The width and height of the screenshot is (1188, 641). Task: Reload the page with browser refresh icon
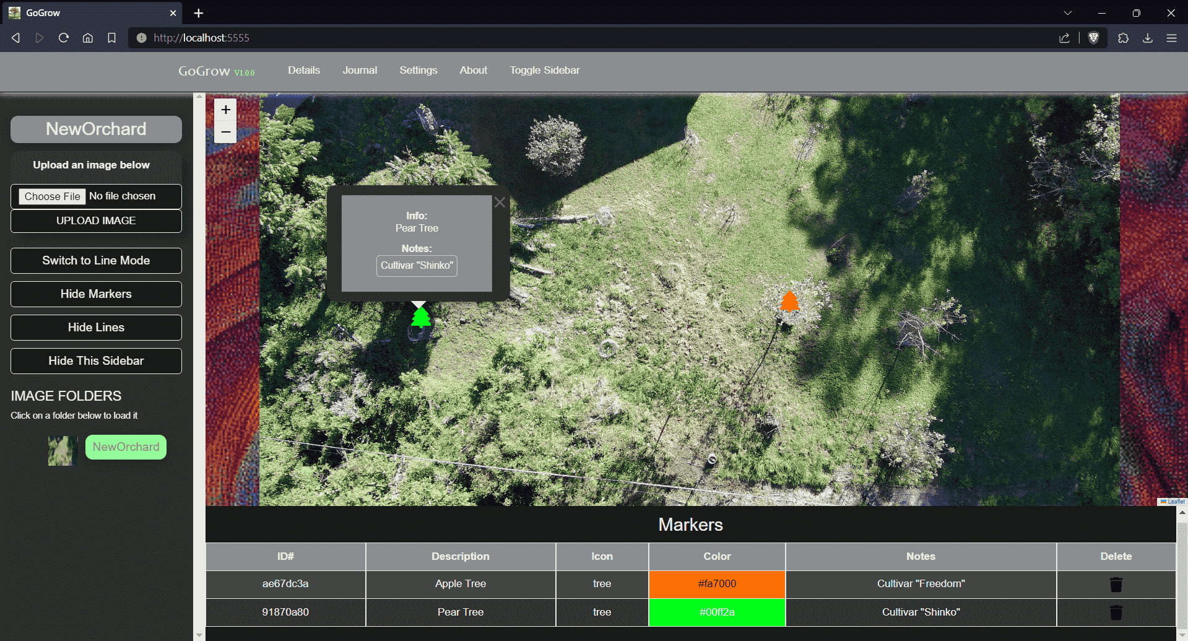pos(63,38)
